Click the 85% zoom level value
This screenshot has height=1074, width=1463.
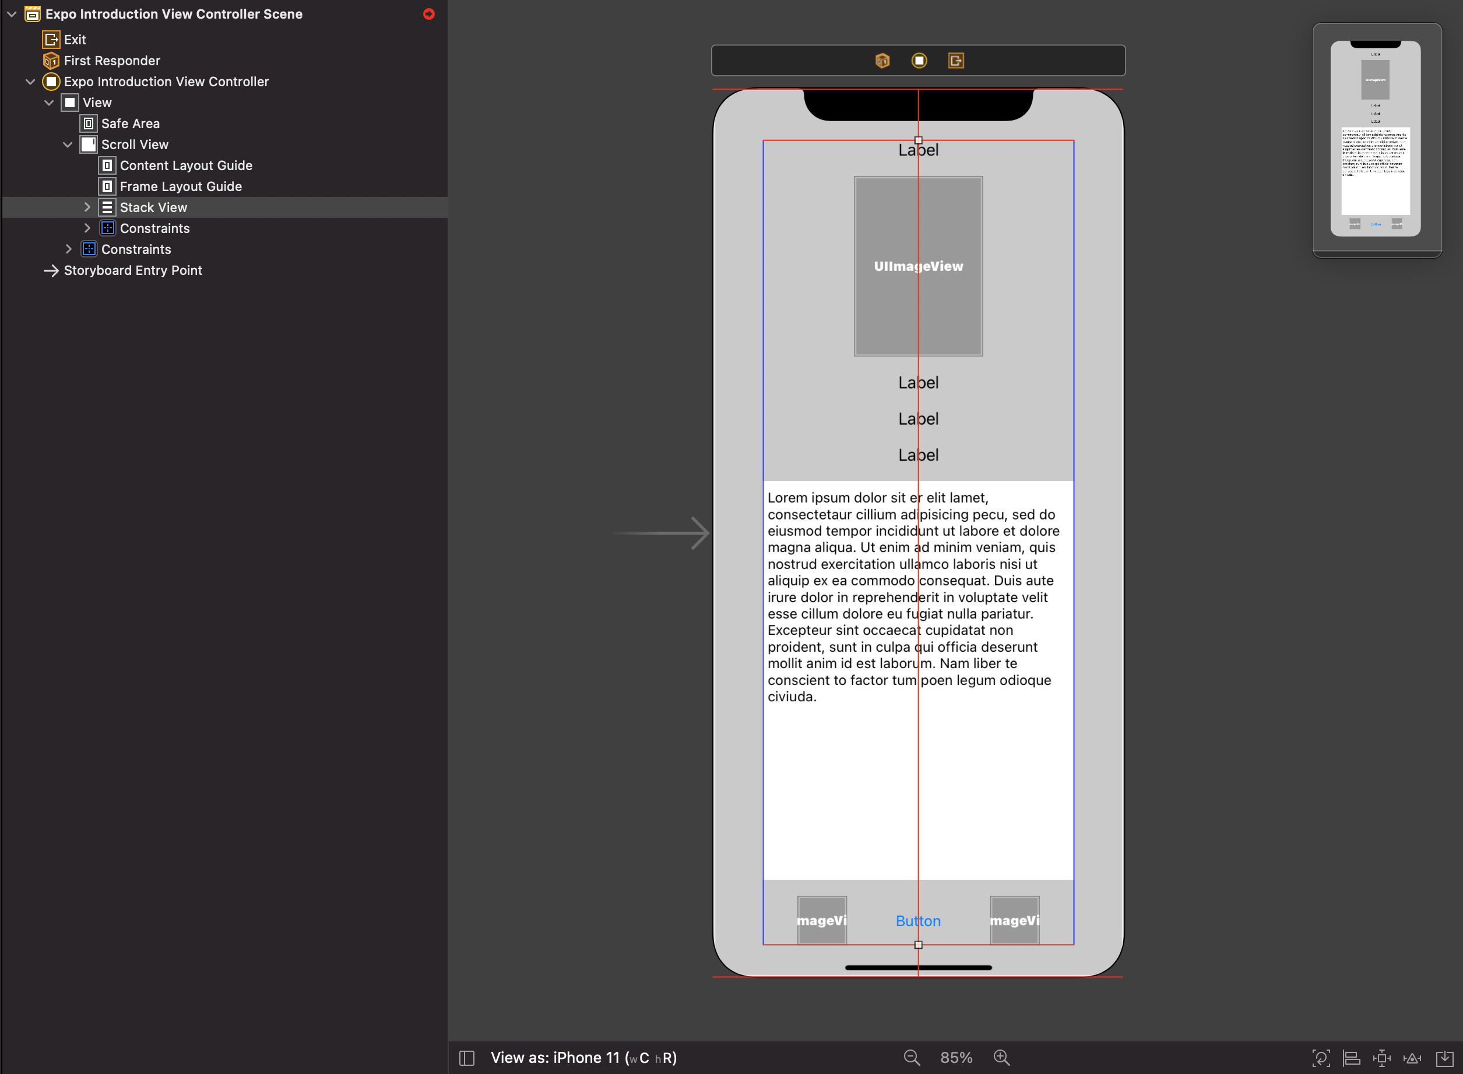pos(955,1058)
